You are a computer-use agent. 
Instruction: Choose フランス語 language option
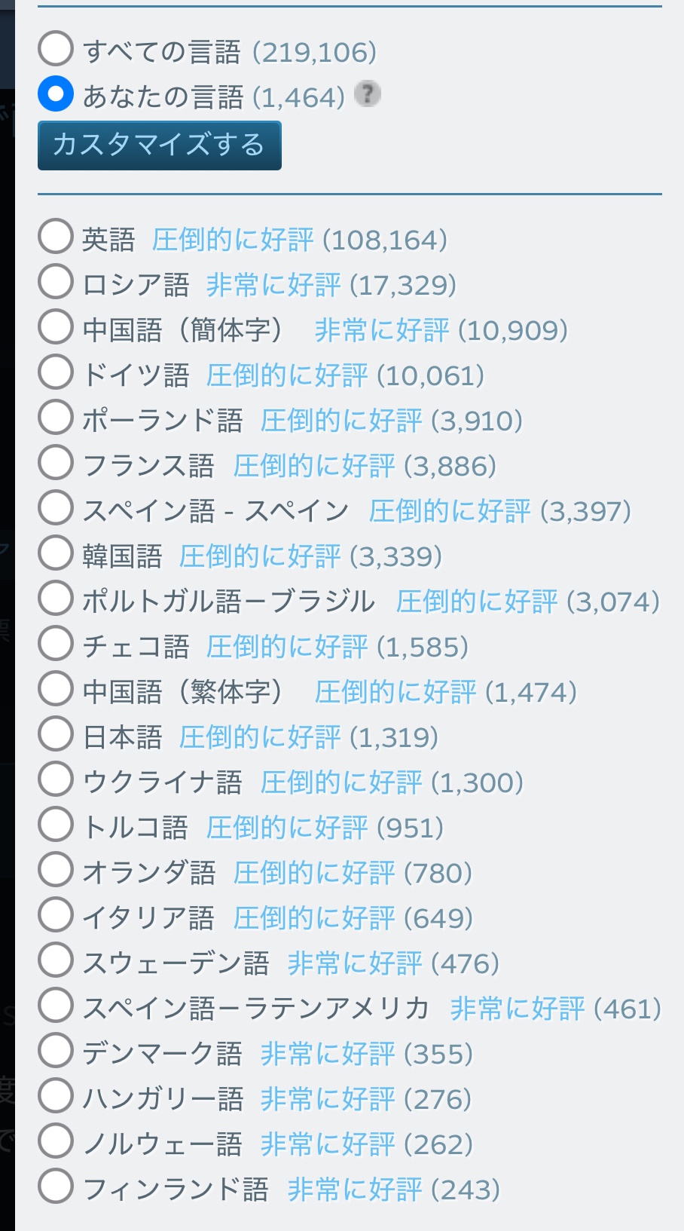[x=56, y=464]
